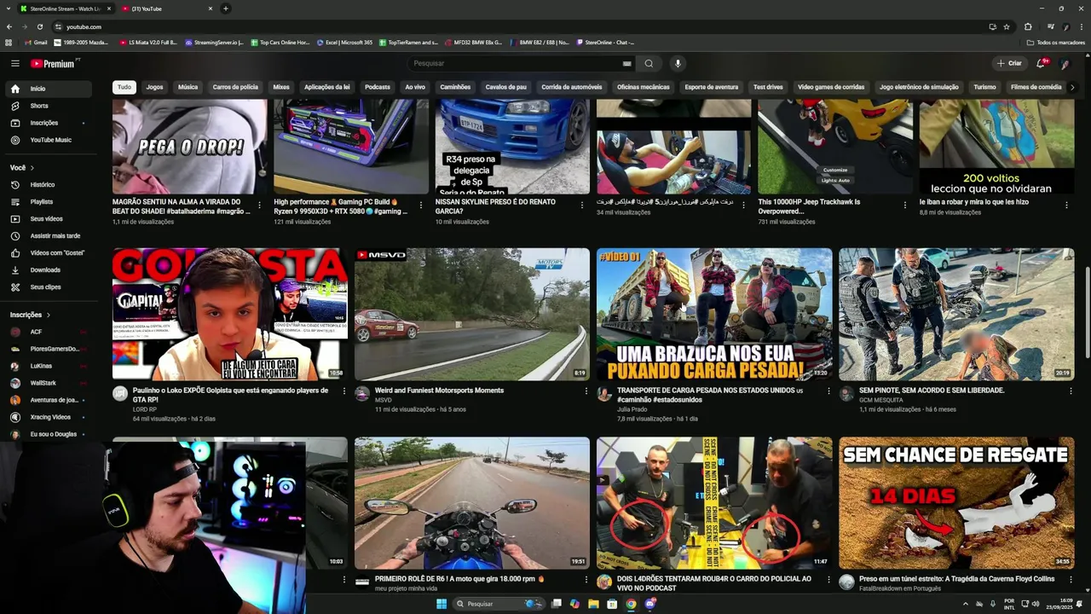
Task: Open the notifications bell
Action: point(1041,63)
